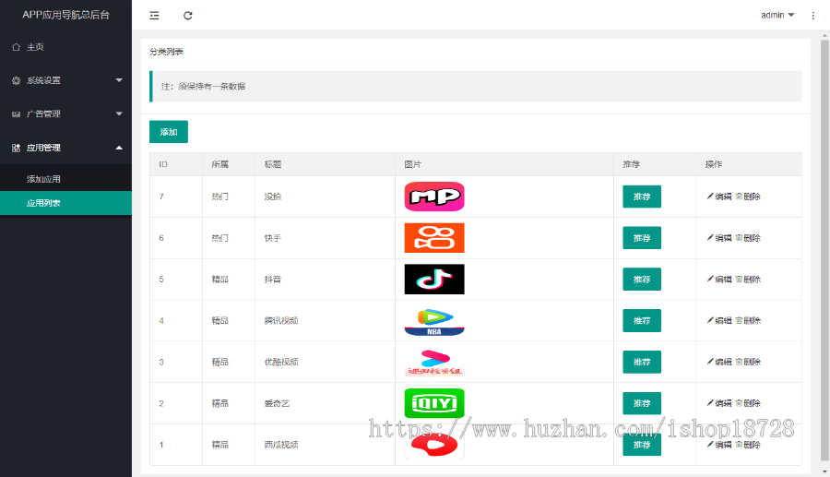Click the 快手 orange app image
The width and height of the screenshot is (830, 477).
(434, 238)
